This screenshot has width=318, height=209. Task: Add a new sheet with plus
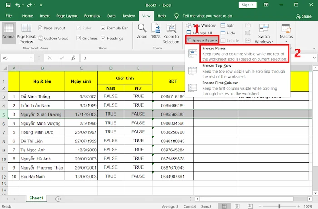tap(58, 199)
